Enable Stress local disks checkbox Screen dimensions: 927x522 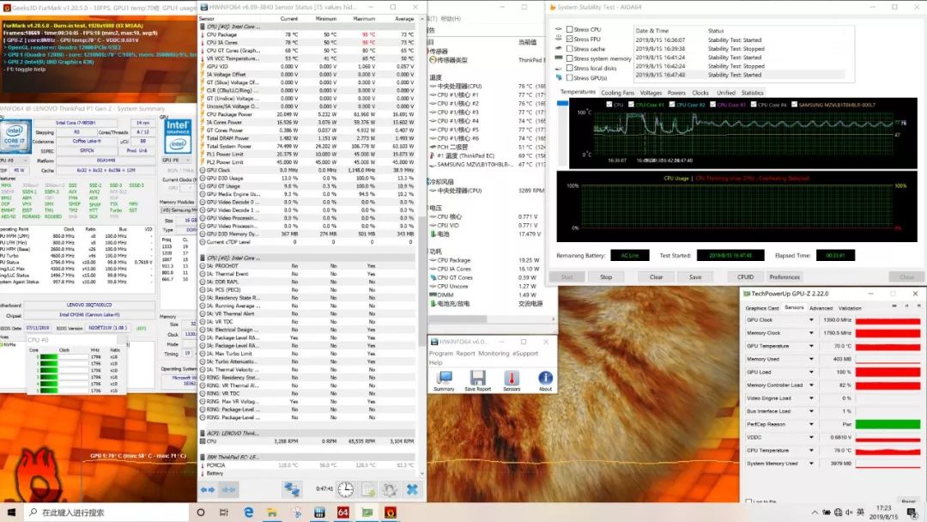[569, 68]
